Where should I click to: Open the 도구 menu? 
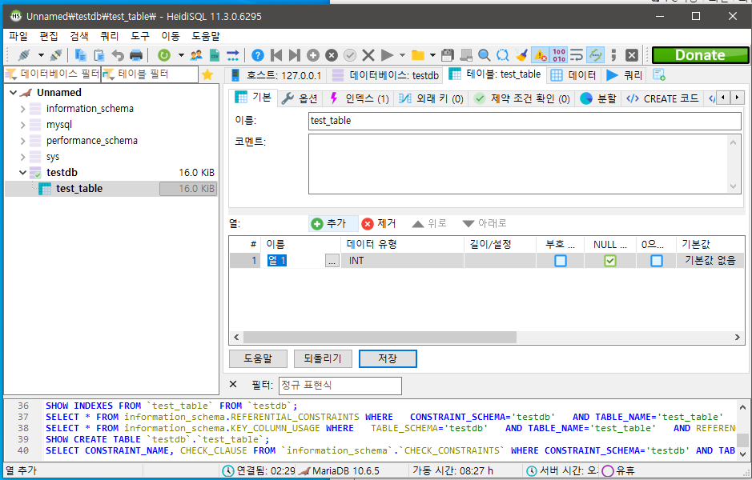point(140,36)
